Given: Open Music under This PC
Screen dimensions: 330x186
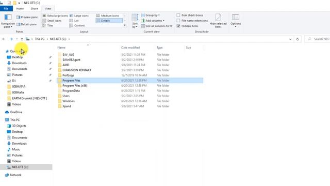Looking at the screenshot, I should coord(14,149).
